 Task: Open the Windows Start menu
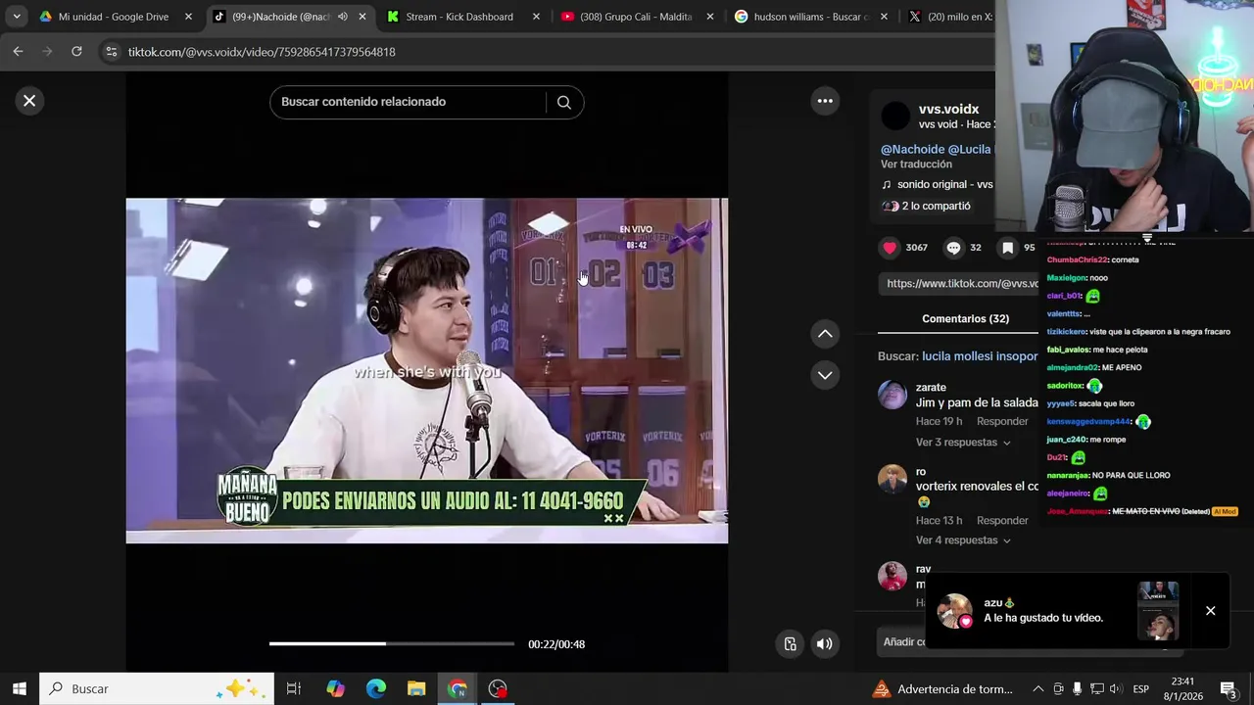click(19, 688)
